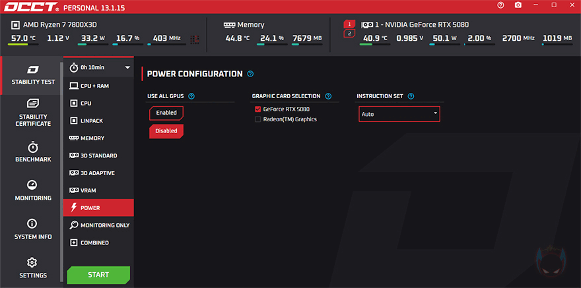Image resolution: width=581 pixels, height=288 pixels.
Task: Select the Combined test
Action: click(98, 243)
